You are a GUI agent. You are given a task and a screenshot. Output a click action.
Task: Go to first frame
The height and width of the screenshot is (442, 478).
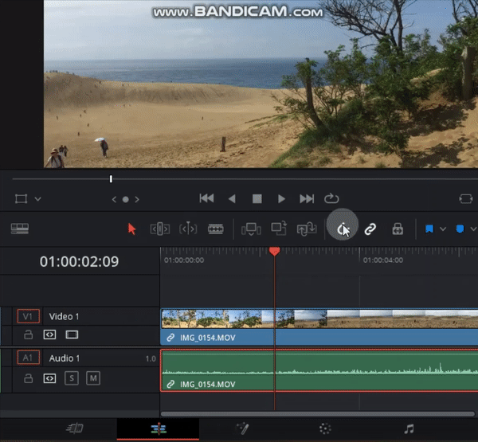pyautogui.click(x=206, y=199)
